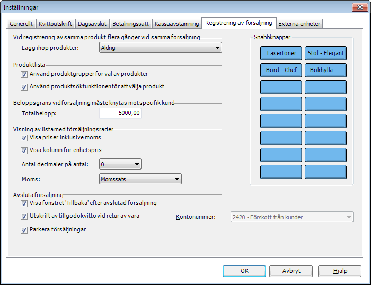Select Registrering av försäljning tab
The width and height of the screenshot is (371, 285).
pyautogui.click(x=238, y=23)
